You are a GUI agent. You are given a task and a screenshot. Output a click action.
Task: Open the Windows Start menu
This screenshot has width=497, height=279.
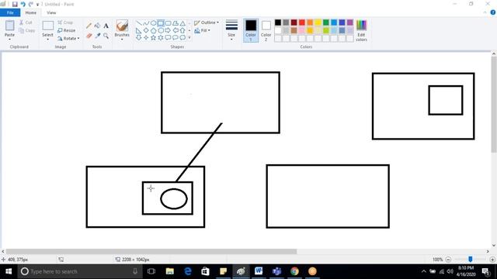(x=9, y=271)
